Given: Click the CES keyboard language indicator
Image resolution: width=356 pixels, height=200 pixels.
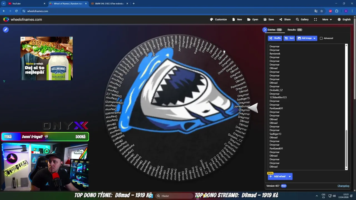Looking at the screenshot, I should pyautogui.click(x=323, y=196).
